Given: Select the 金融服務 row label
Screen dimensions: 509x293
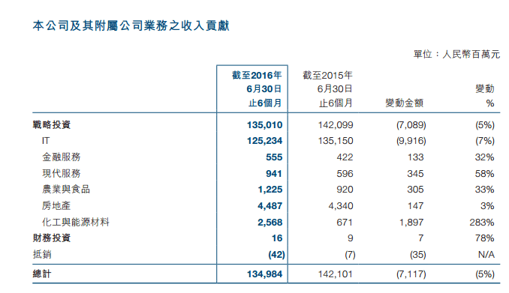Looking at the screenshot, I should [x=62, y=157].
